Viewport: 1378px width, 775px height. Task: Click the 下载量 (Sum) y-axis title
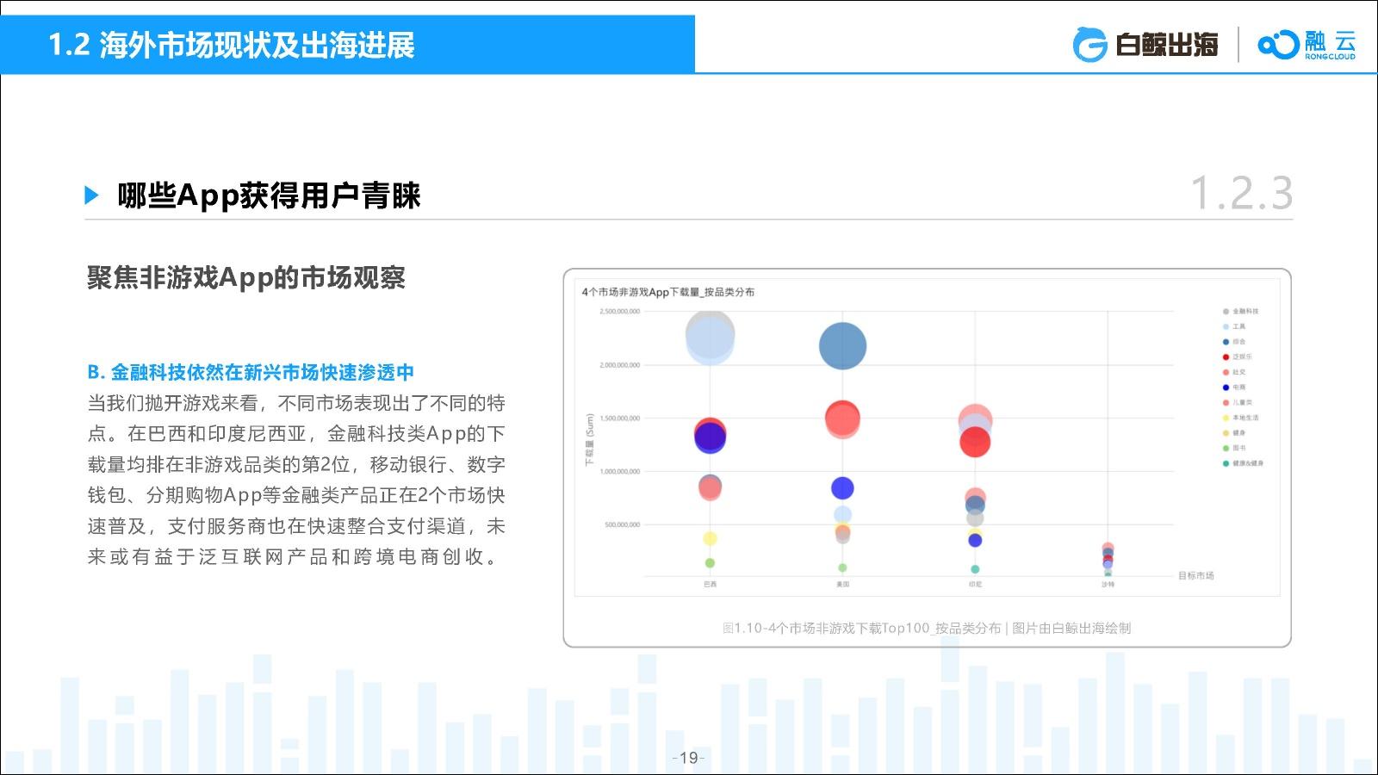point(590,441)
